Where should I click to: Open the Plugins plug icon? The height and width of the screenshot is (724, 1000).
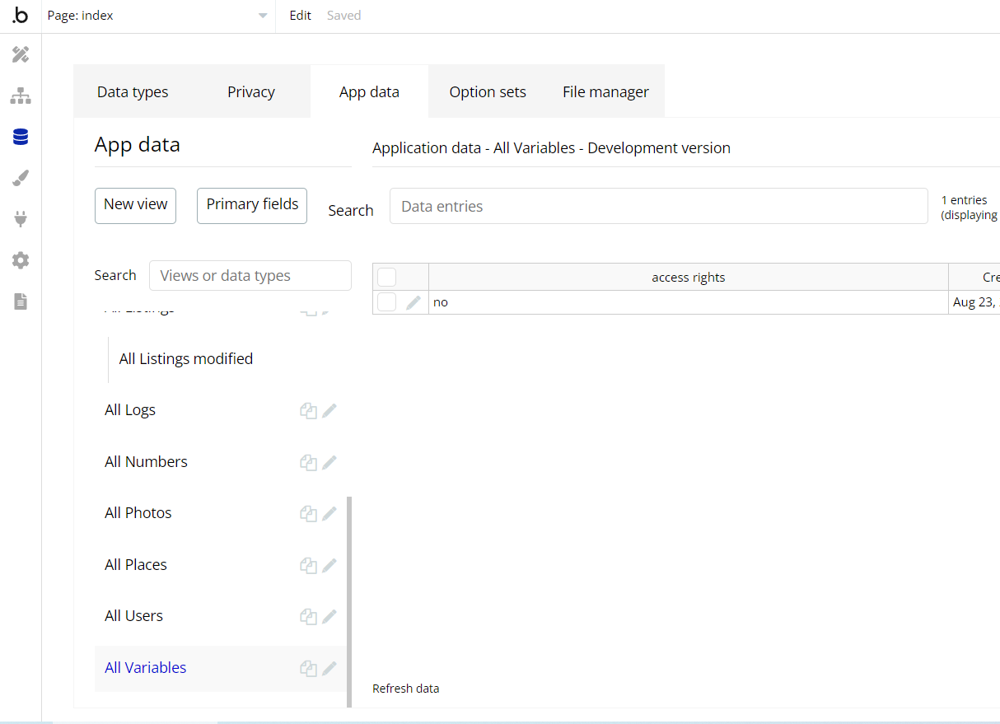coord(21,219)
